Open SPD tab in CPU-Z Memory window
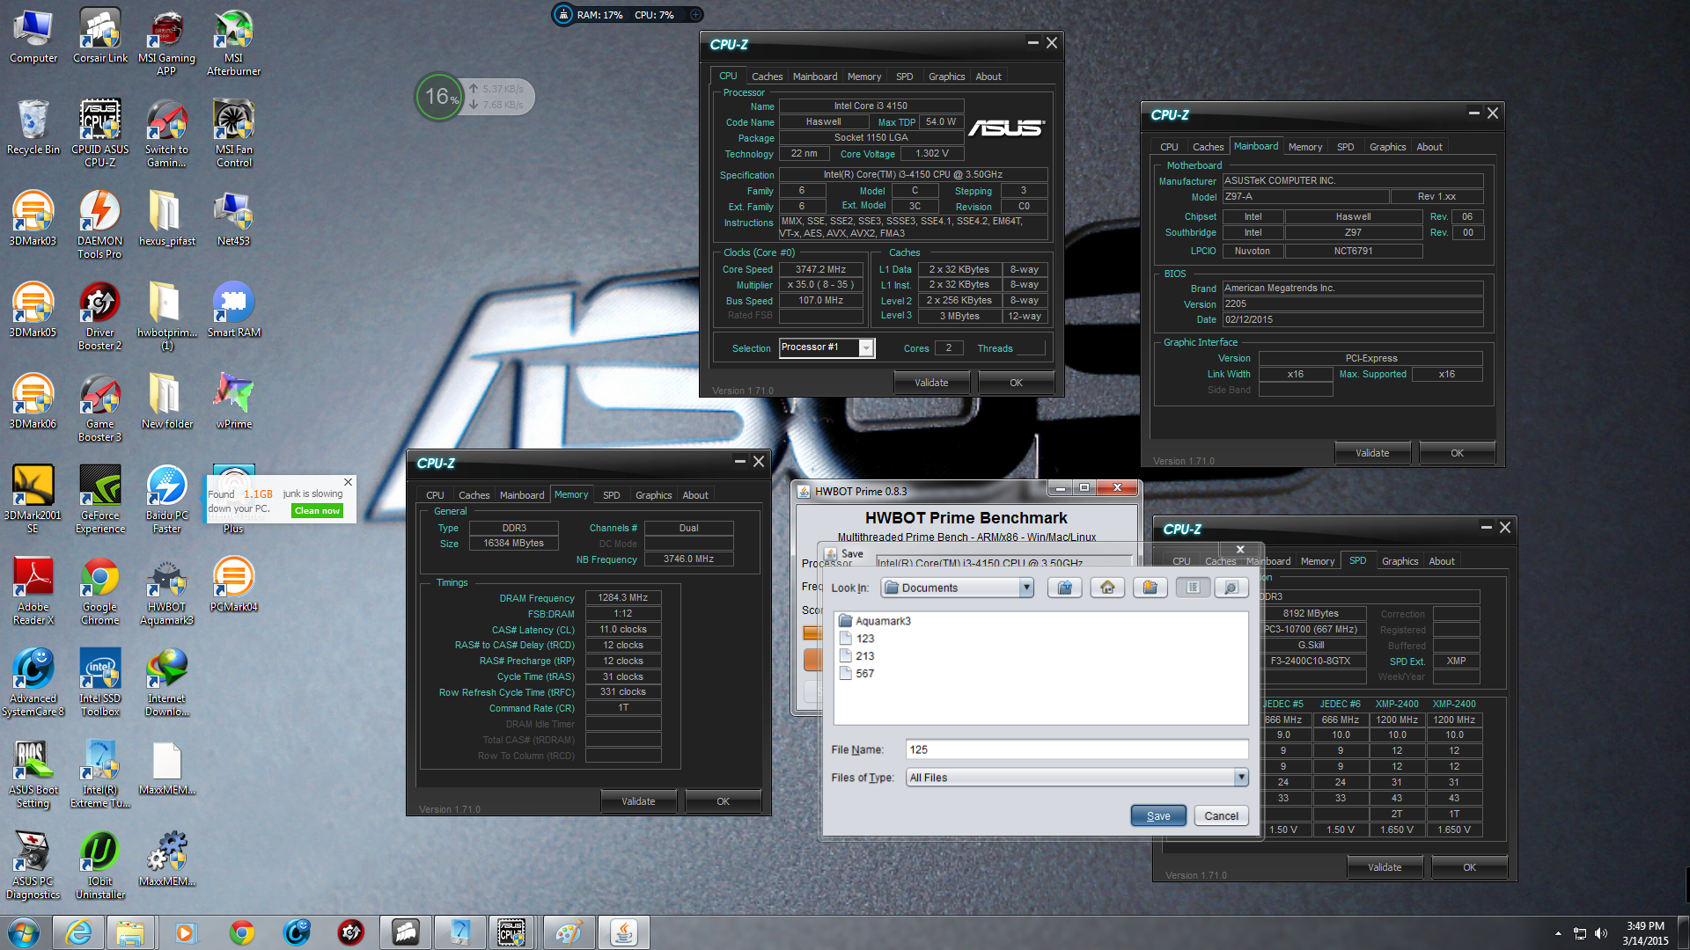1690x950 pixels. pos(611,495)
